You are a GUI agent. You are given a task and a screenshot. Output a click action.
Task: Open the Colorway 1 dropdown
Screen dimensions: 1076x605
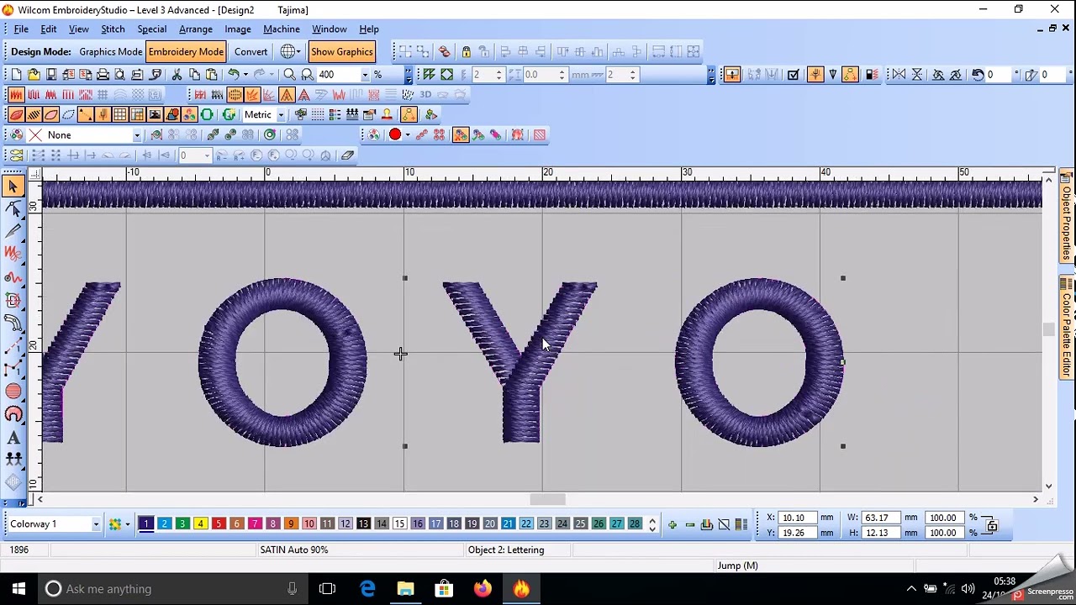pyautogui.click(x=95, y=525)
